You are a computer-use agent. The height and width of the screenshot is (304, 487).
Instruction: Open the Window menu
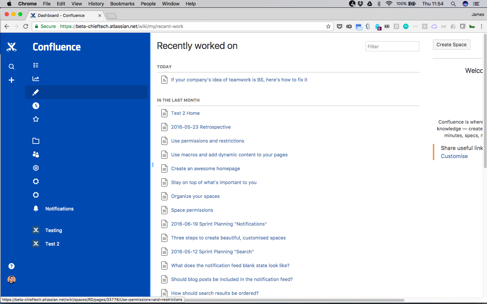pos(171,4)
